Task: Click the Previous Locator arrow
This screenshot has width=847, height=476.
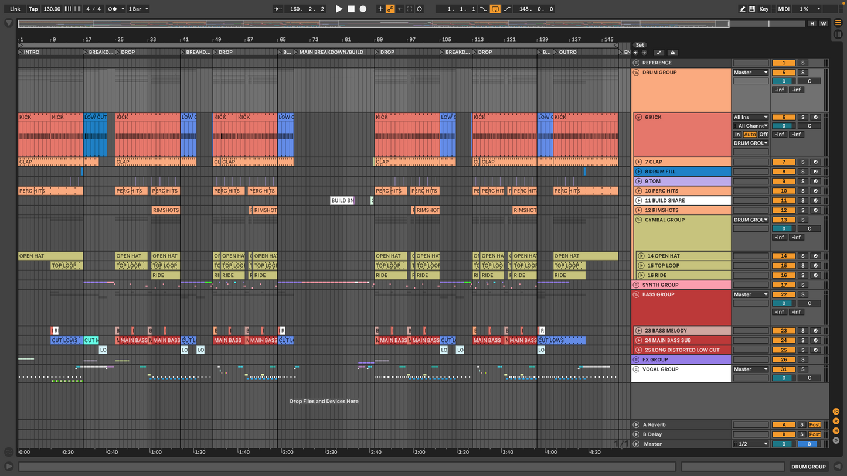Action: [x=636, y=53]
